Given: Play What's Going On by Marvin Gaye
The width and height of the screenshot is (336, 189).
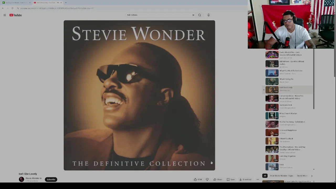Looking at the screenshot, I should coord(288,81).
